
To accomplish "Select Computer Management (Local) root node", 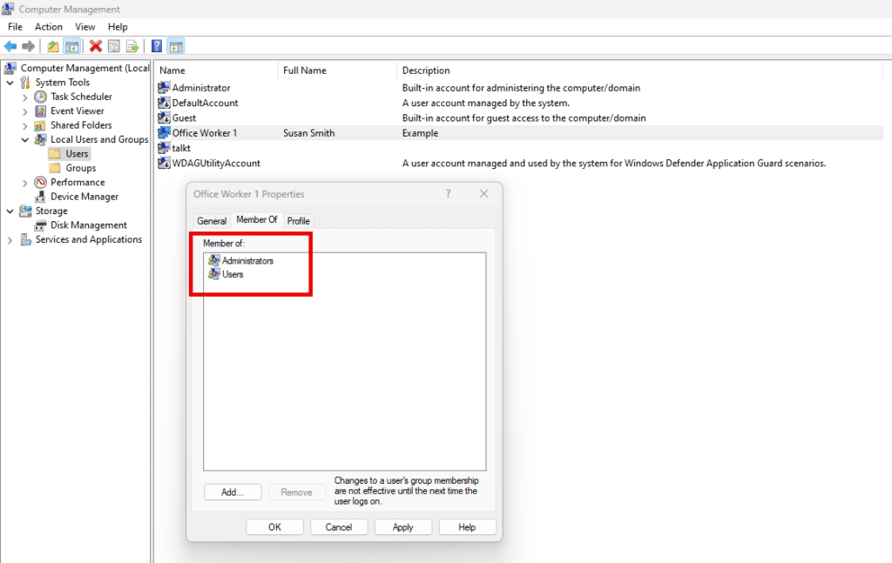I will pyautogui.click(x=78, y=68).
